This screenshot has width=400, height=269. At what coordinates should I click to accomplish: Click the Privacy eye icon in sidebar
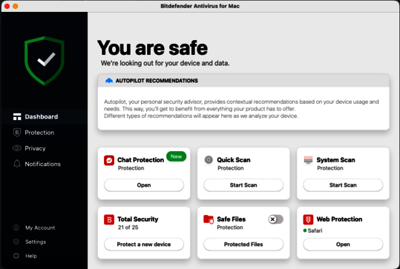click(17, 148)
